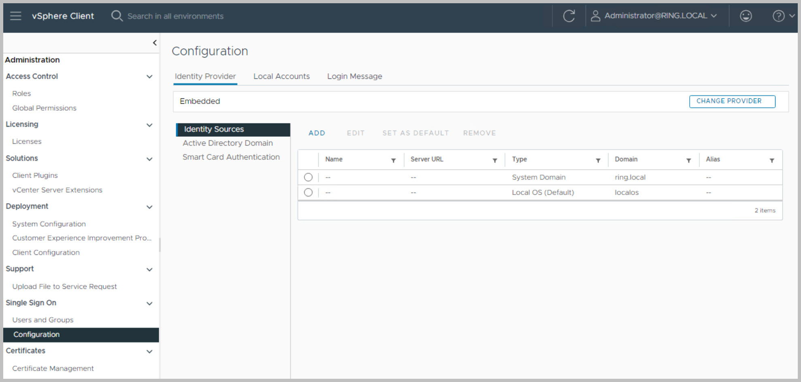
Task: Collapse the left sidebar with arrow icon
Action: [x=155, y=43]
